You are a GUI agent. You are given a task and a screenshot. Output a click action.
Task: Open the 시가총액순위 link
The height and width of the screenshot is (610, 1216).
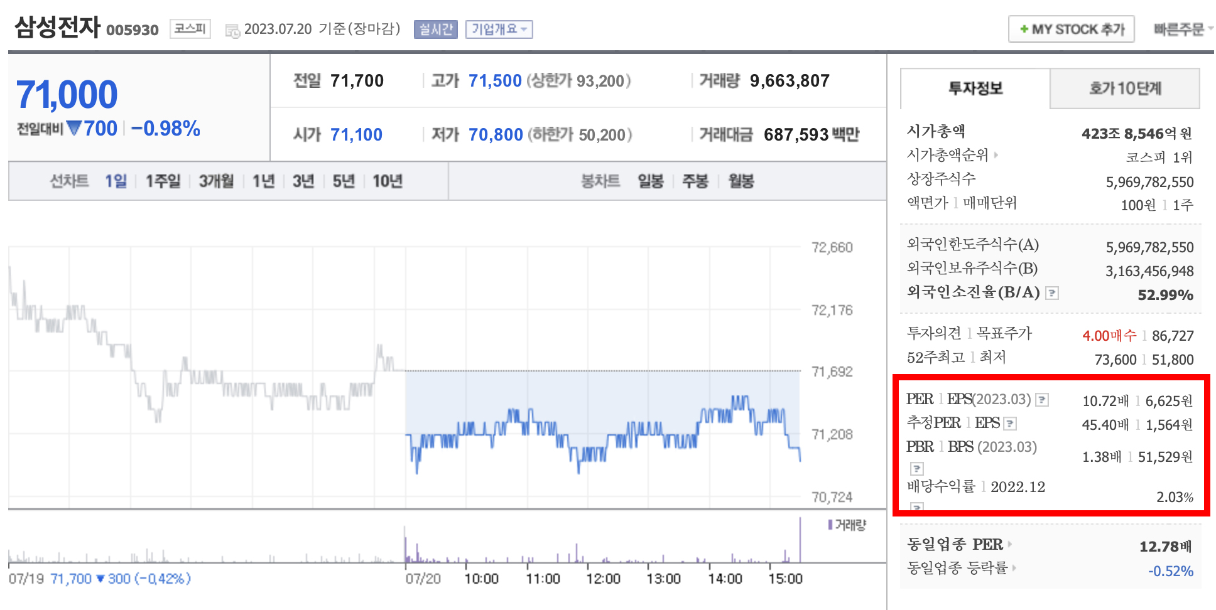coord(948,155)
